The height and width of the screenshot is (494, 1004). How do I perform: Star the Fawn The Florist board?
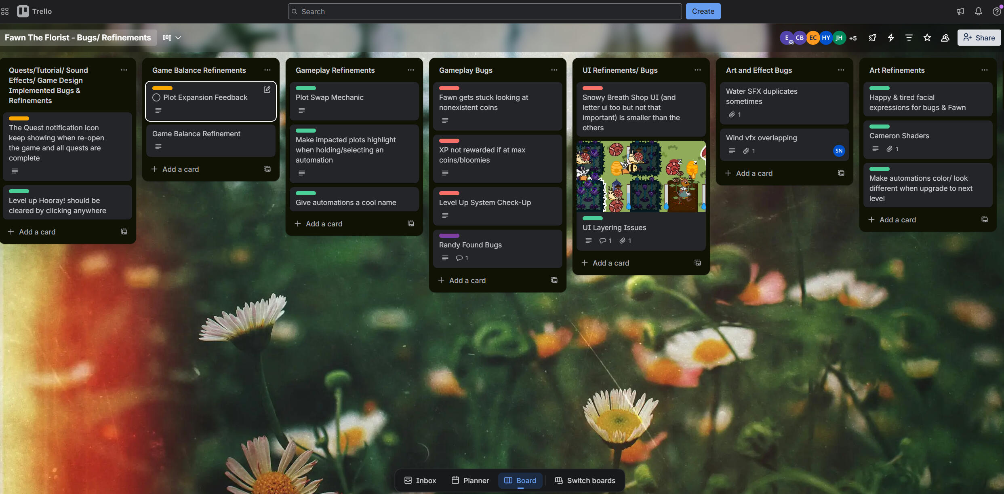[x=927, y=38]
